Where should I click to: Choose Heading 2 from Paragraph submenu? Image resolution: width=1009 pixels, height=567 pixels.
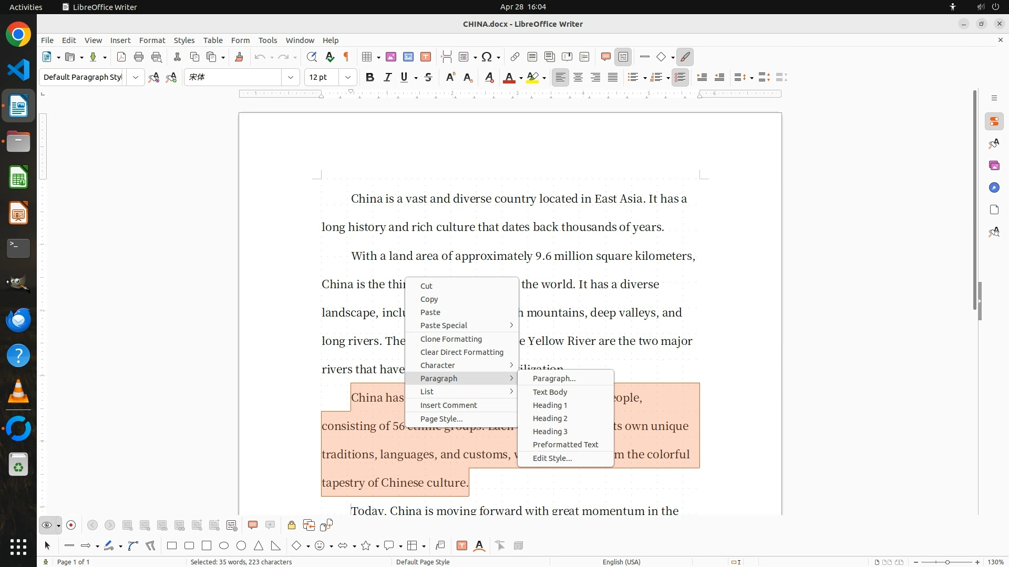tap(550, 418)
